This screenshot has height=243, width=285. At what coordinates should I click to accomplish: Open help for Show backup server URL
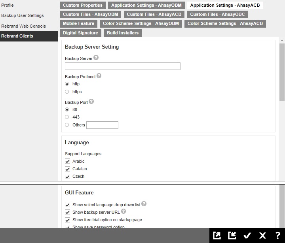pyautogui.click(x=123, y=211)
